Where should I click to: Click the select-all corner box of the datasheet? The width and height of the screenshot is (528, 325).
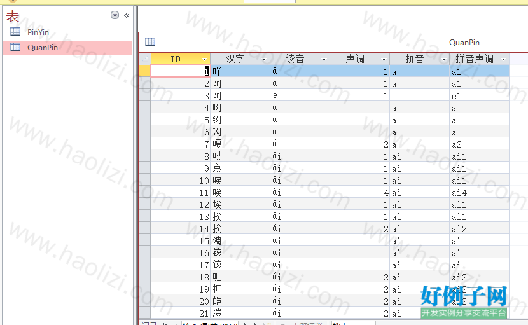(145, 59)
